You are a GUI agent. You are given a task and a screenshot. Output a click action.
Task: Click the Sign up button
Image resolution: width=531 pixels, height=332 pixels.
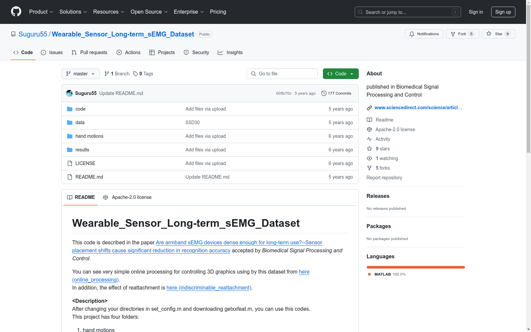tap(503, 12)
